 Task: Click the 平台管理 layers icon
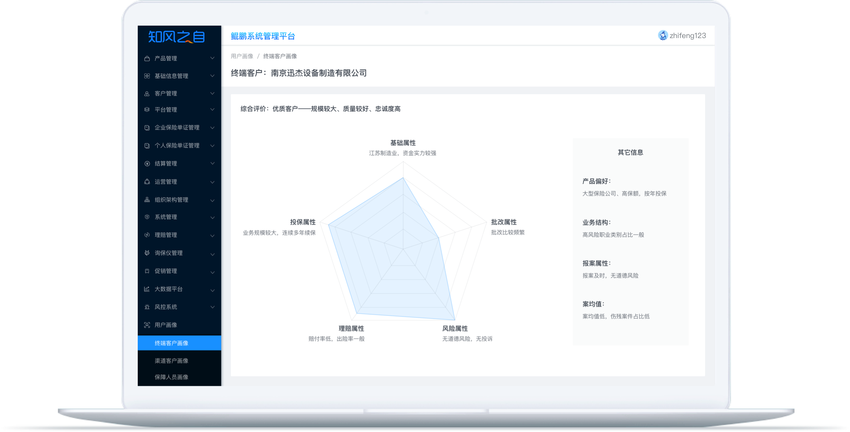pos(147,109)
